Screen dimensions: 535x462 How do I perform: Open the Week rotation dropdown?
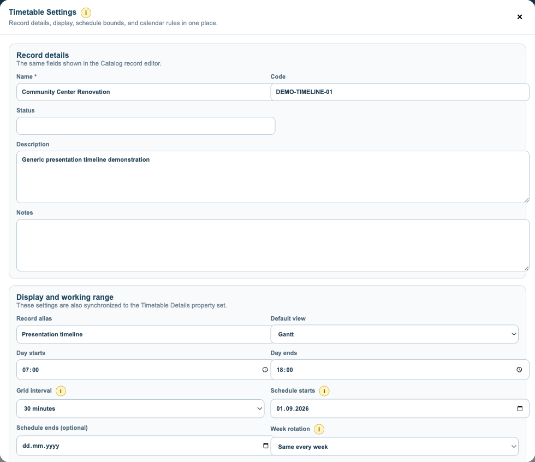pos(394,447)
